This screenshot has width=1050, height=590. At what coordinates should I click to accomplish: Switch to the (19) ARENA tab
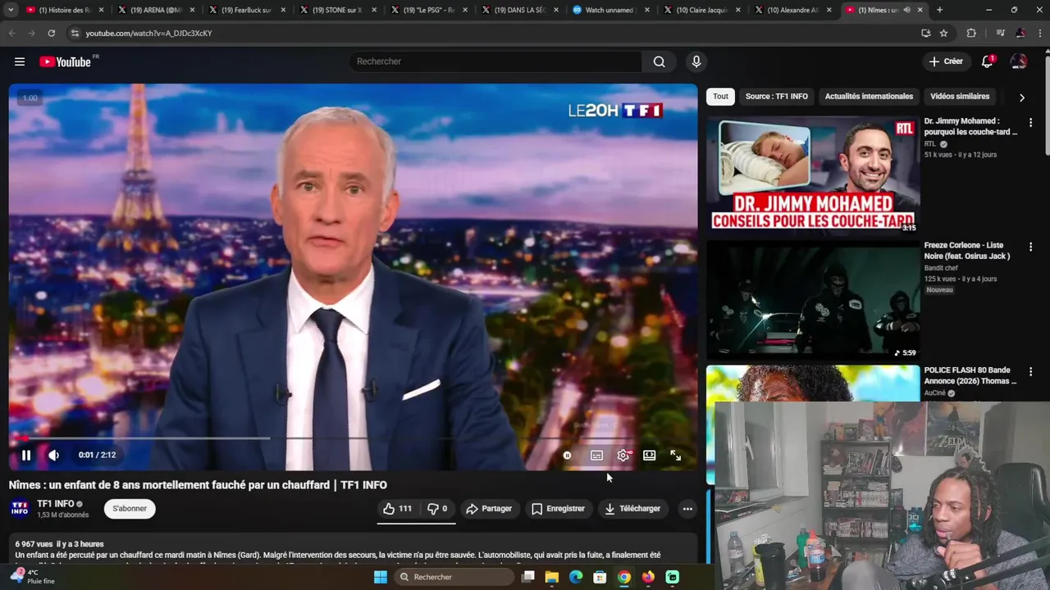pos(155,10)
